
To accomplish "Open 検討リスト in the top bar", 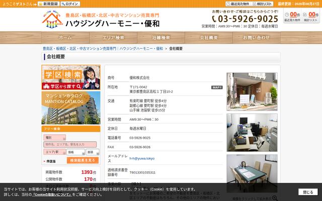I will [x=263, y=4].
